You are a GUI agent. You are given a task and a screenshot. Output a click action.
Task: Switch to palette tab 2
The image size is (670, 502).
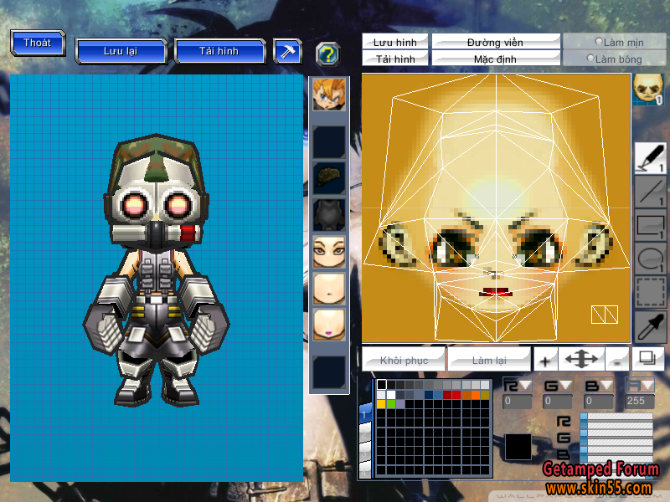pyautogui.click(x=365, y=433)
